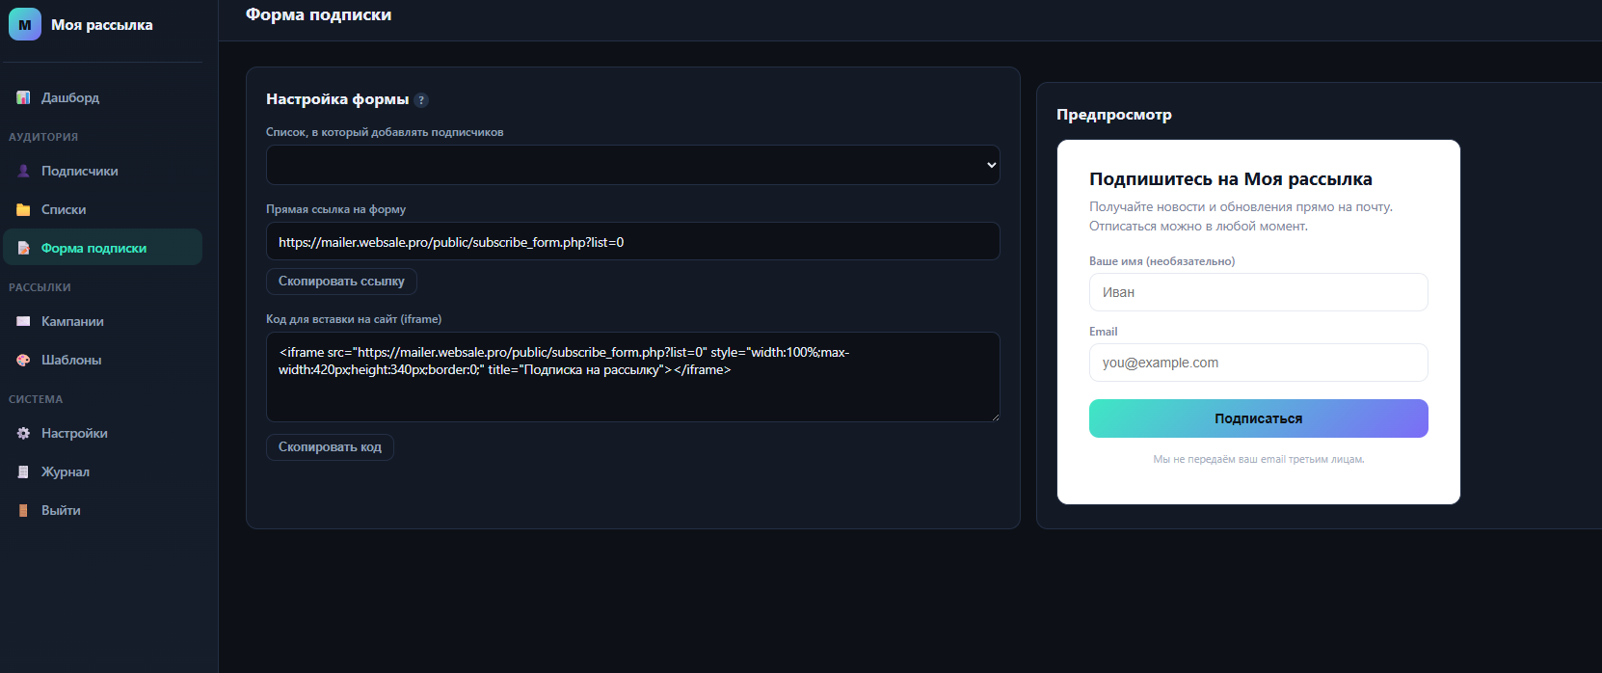
Task: Click the Список, в который добавлять подписчиков label
Action: (x=385, y=132)
